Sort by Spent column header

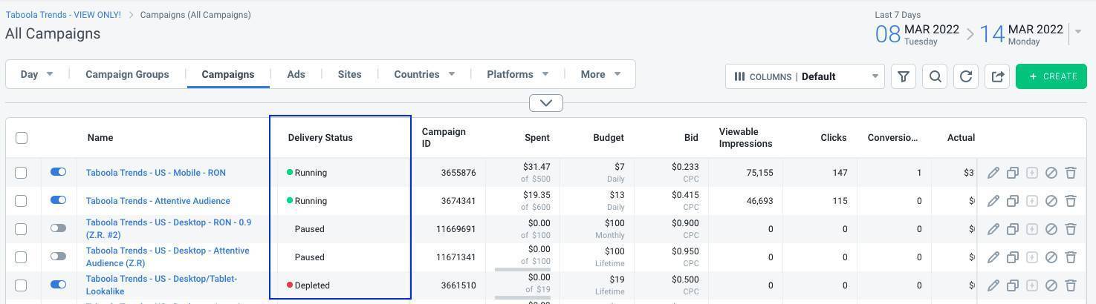tap(537, 138)
